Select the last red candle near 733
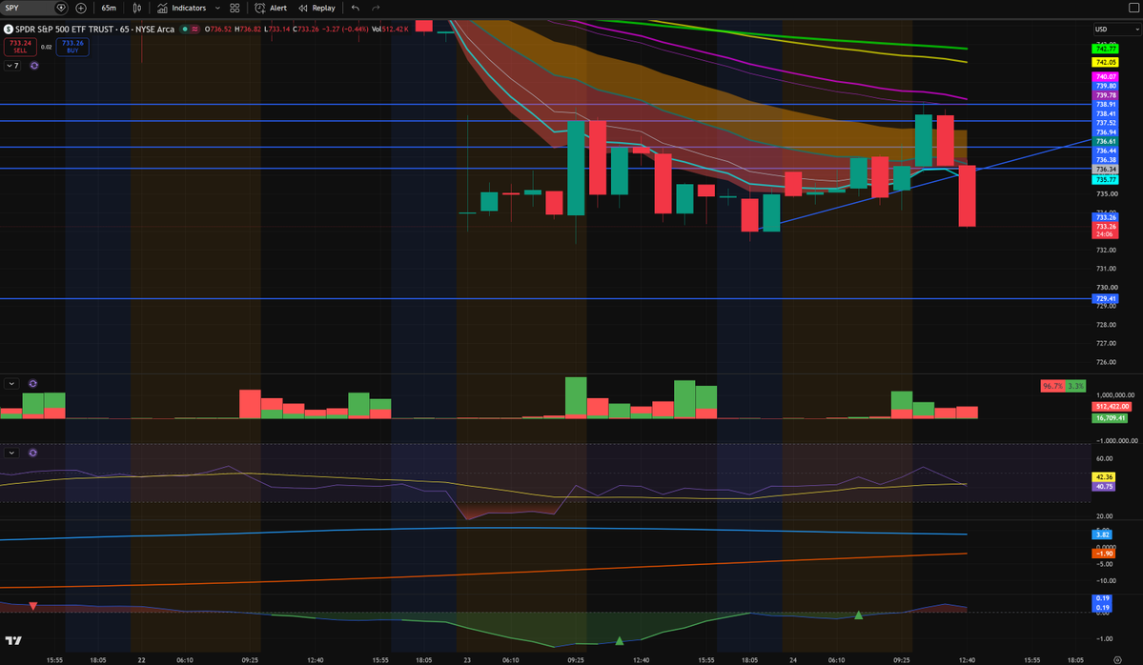The image size is (1143, 665). (968, 195)
